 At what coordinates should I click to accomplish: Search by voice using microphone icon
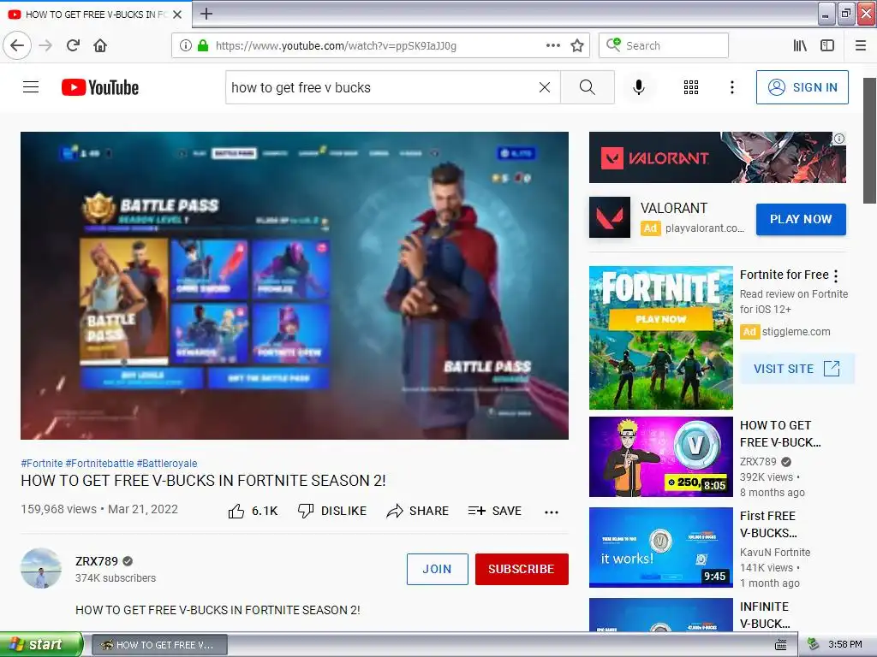(x=639, y=87)
